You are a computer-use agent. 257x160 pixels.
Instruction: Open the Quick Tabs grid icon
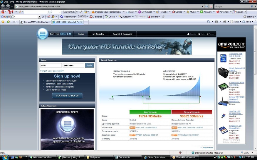click(15, 22)
